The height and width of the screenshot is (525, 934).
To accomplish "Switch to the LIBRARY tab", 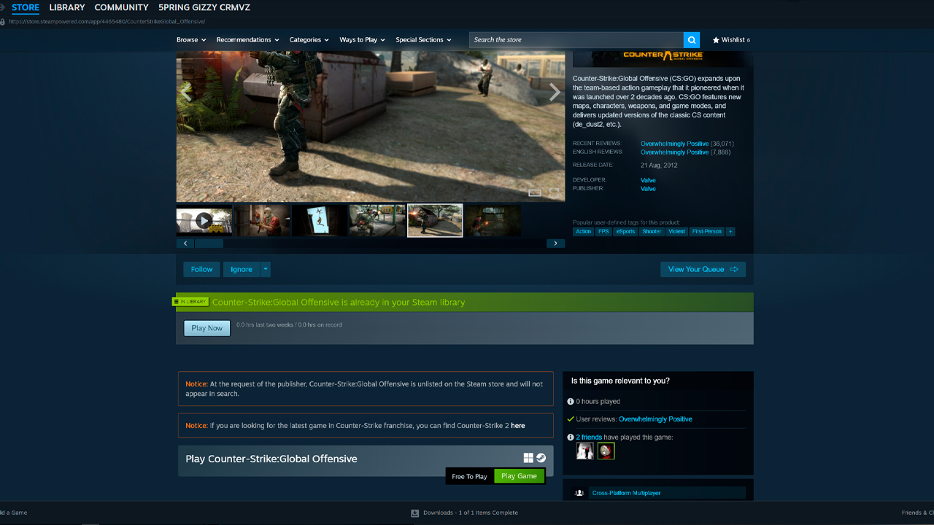I will pos(66,7).
